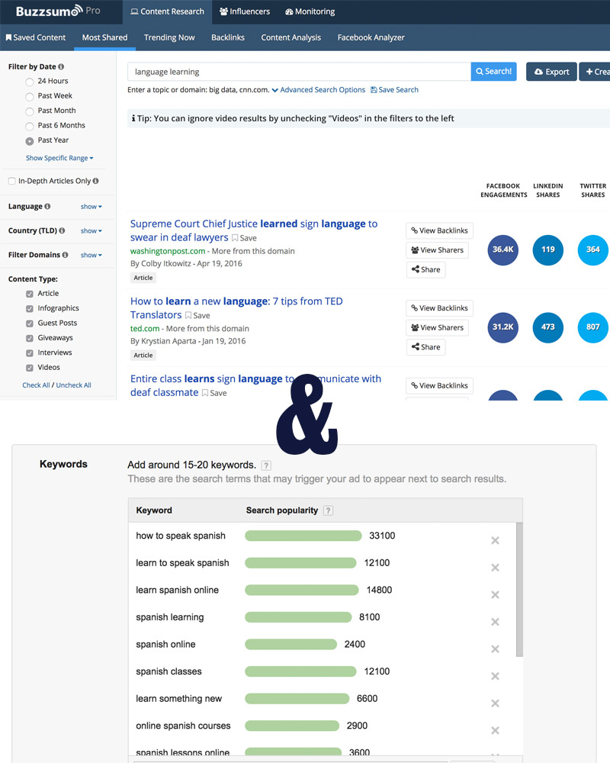Open the Influencers tab

coord(245,11)
